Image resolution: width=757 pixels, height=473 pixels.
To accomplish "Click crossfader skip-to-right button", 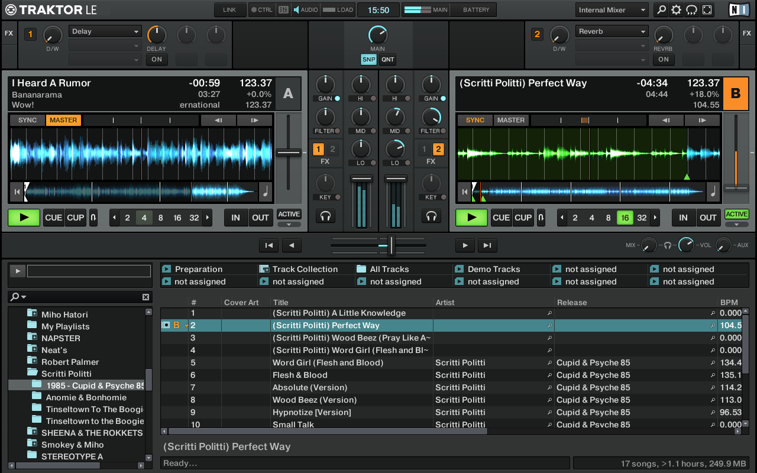I will coord(488,245).
